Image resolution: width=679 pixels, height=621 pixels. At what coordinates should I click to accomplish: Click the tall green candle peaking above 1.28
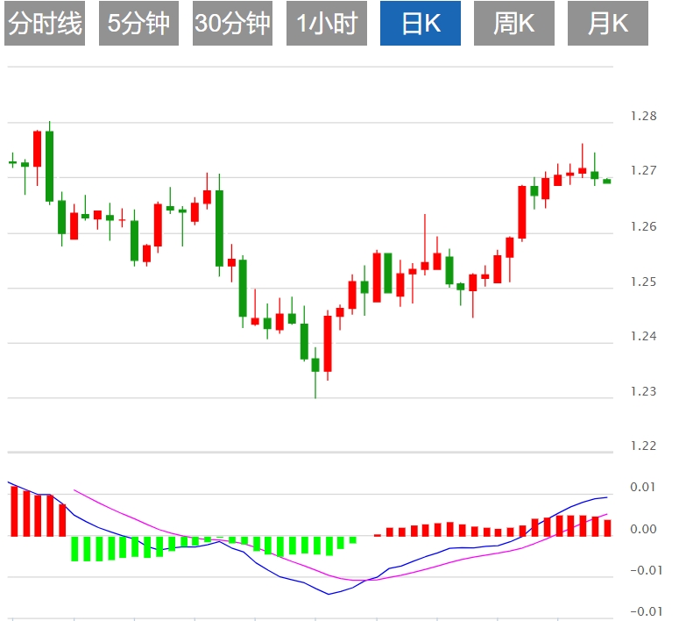click(x=49, y=167)
